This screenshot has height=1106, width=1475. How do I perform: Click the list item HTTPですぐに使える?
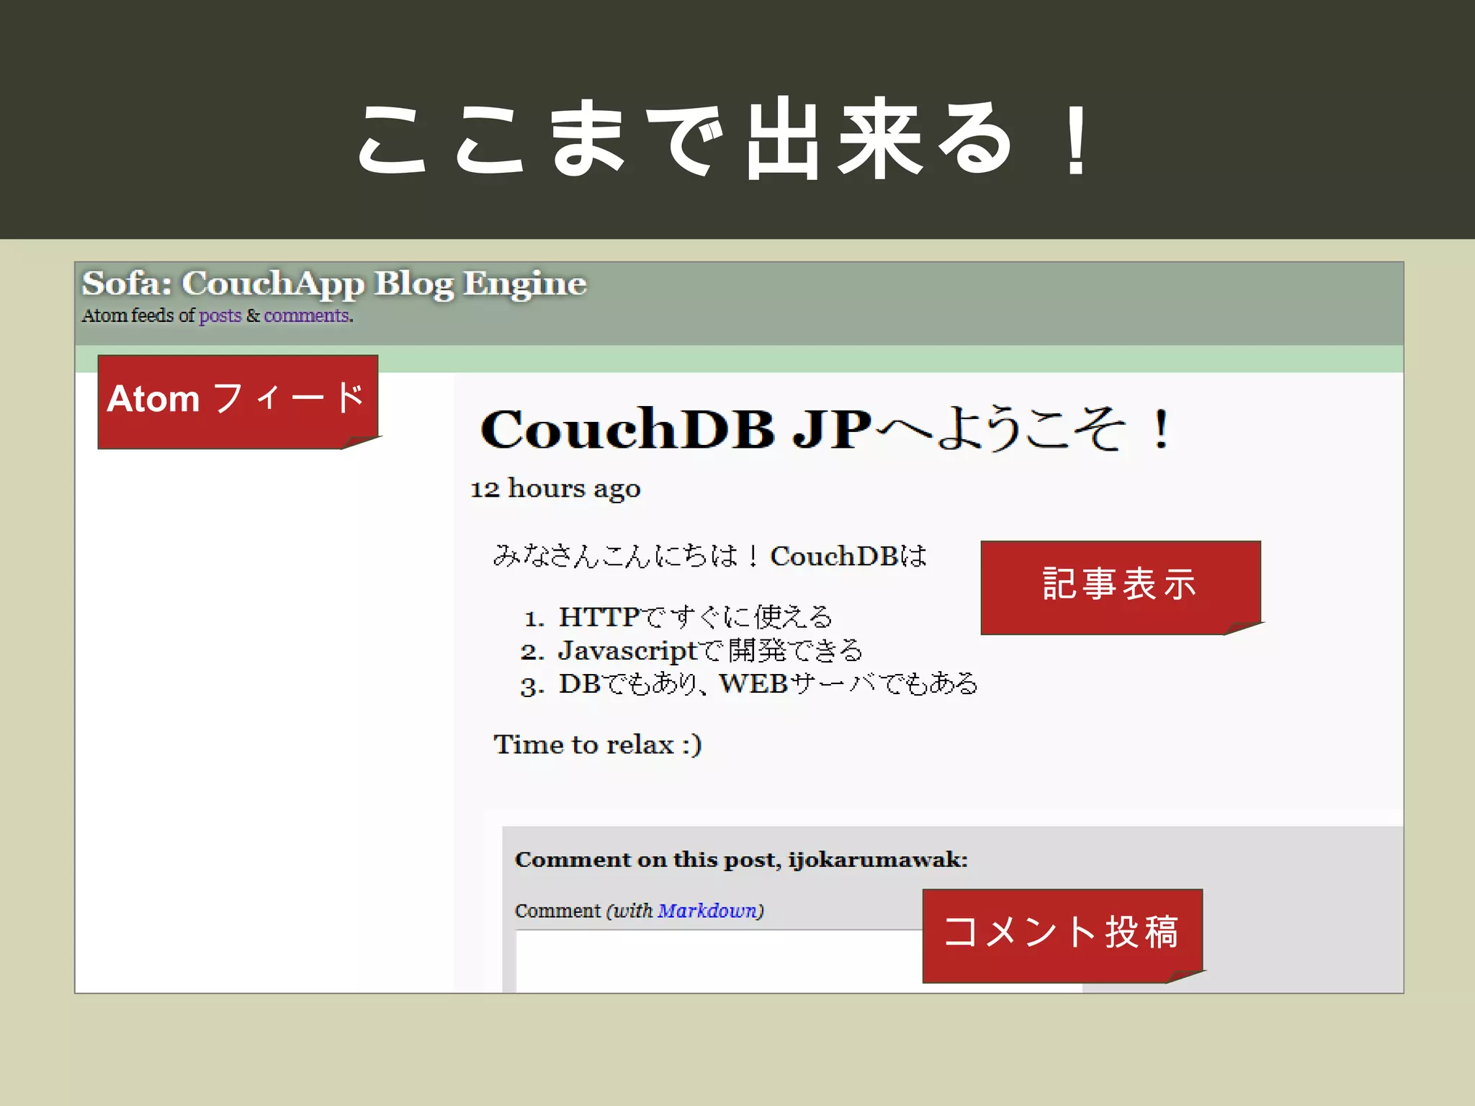pos(696,617)
